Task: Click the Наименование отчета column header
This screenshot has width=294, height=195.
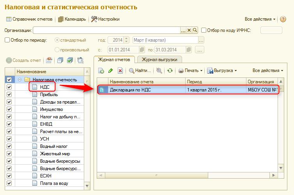Action: (x=147, y=82)
